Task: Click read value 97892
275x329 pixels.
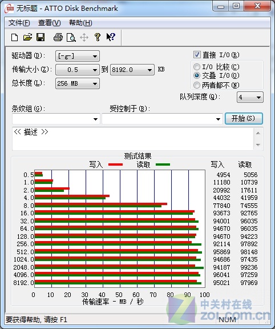Action: 249,244
